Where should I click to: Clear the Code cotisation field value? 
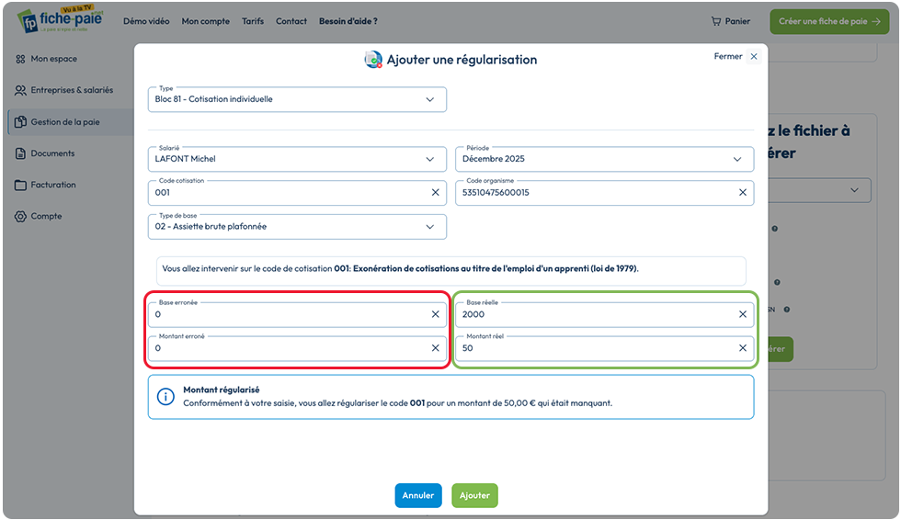(435, 192)
